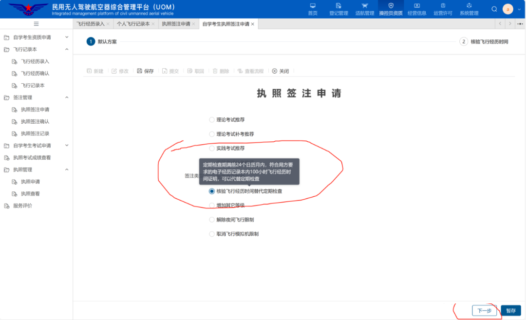This screenshot has width=526, height=320.
Task: Open 系统管理 in top navigation
Action: (469, 9)
